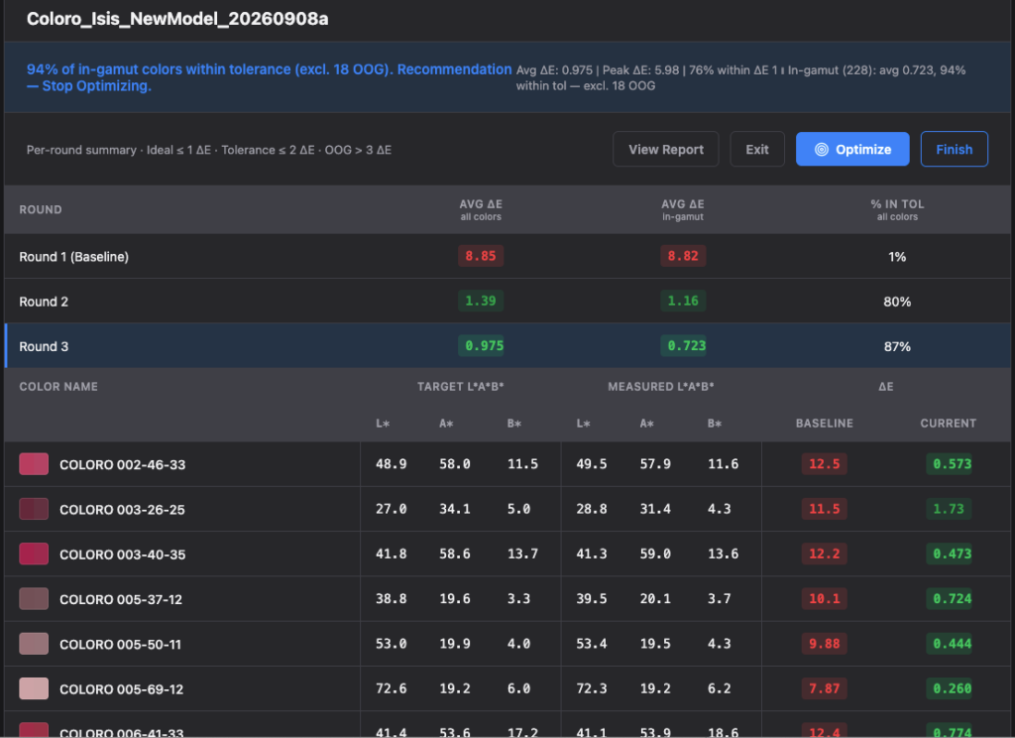The height and width of the screenshot is (738, 1015).
Task: Click the 9.88 baseline ΔE badge
Action: pos(824,644)
